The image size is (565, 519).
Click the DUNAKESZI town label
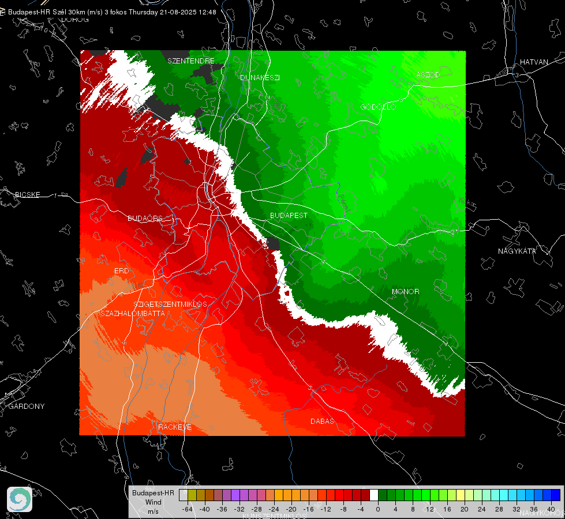click(x=260, y=77)
